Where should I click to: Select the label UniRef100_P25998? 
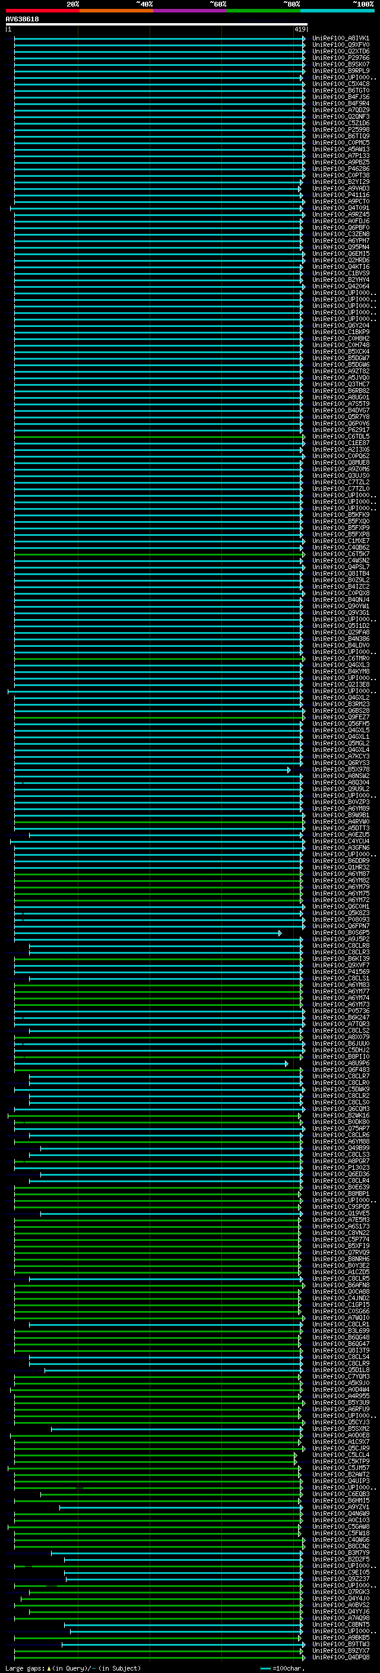[x=340, y=129]
